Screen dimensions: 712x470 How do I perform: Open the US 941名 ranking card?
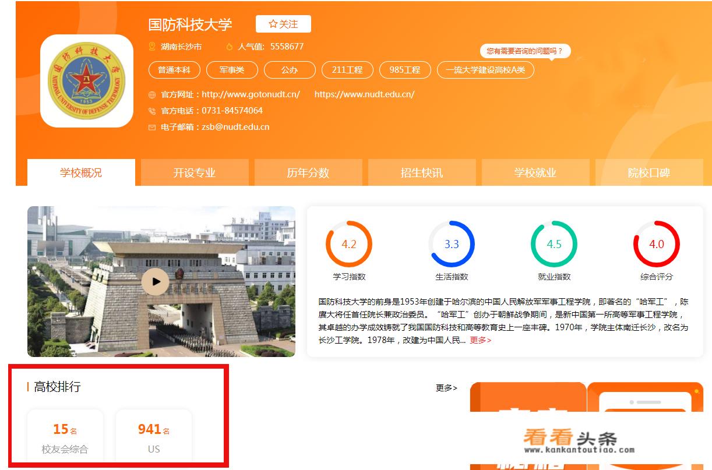(154, 436)
